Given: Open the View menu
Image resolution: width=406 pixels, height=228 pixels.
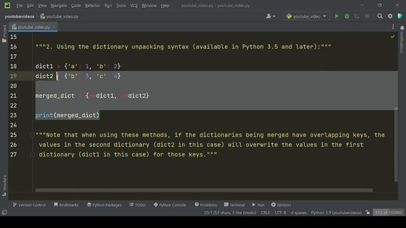Looking at the screenshot, I should (43, 6).
